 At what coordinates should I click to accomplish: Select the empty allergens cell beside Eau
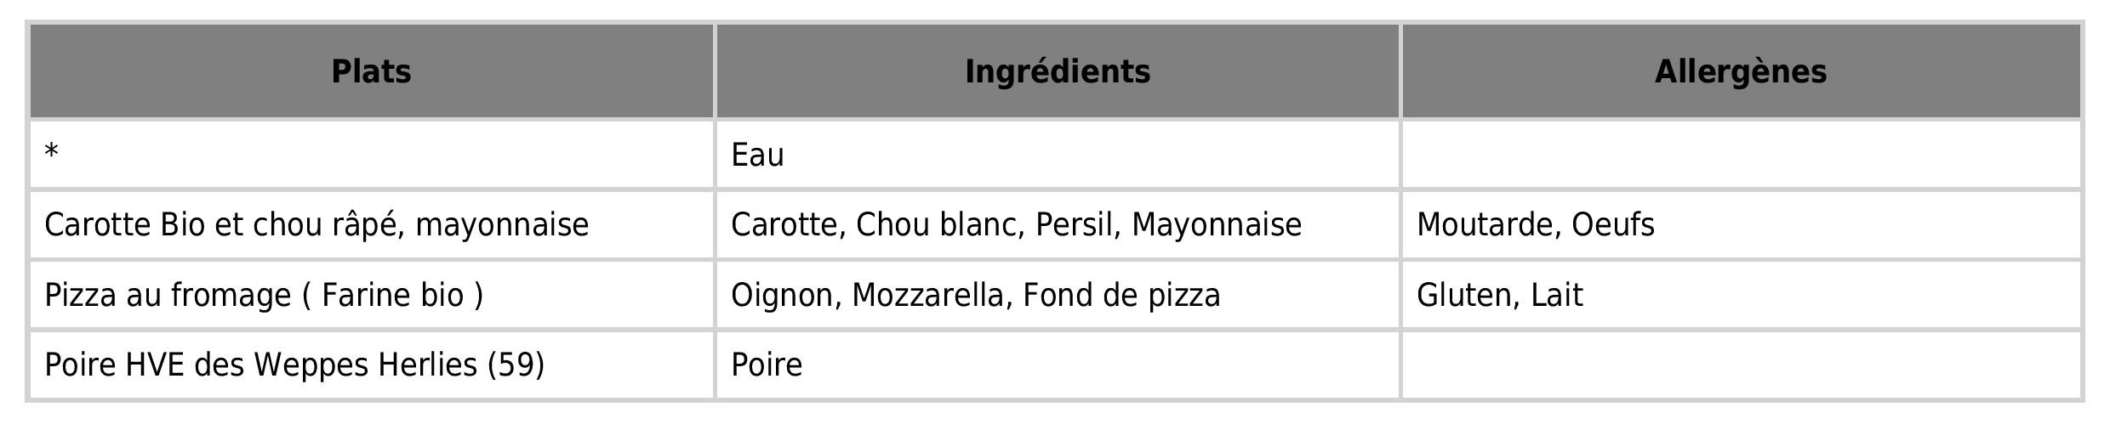1740,155
